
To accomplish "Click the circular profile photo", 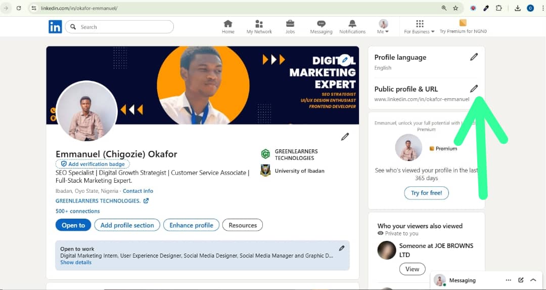I will (x=86, y=111).
